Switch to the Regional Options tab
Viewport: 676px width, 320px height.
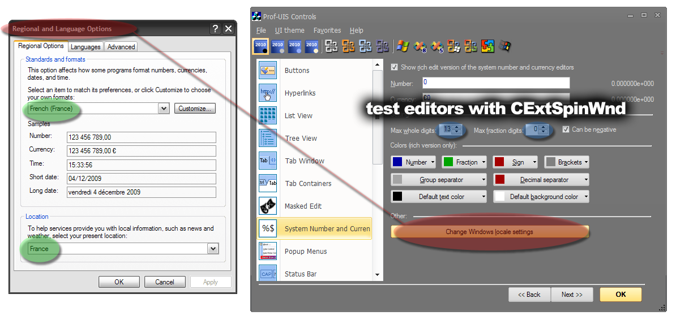pyautogui.click(x=41, y=46)
